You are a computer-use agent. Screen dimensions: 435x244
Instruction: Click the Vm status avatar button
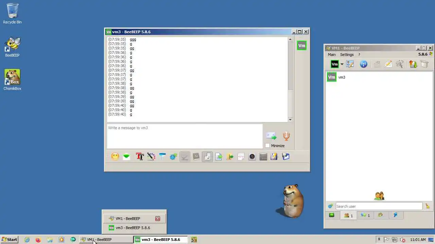pyautogui.click(x=335, y=64)
